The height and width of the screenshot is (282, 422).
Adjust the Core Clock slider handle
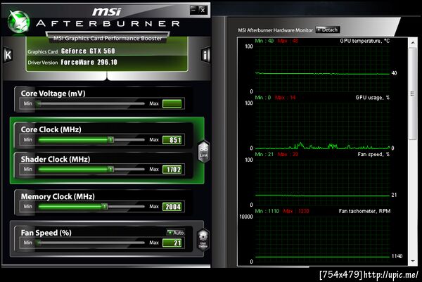point(110,140)
